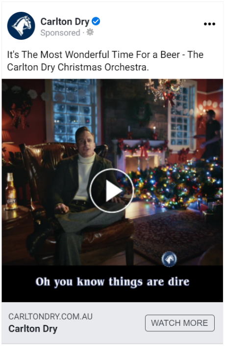This screenshot has width=225, height=346.
Task: Open the CARLTONDRY.COM.AU link
Action: tap(50, 317)
